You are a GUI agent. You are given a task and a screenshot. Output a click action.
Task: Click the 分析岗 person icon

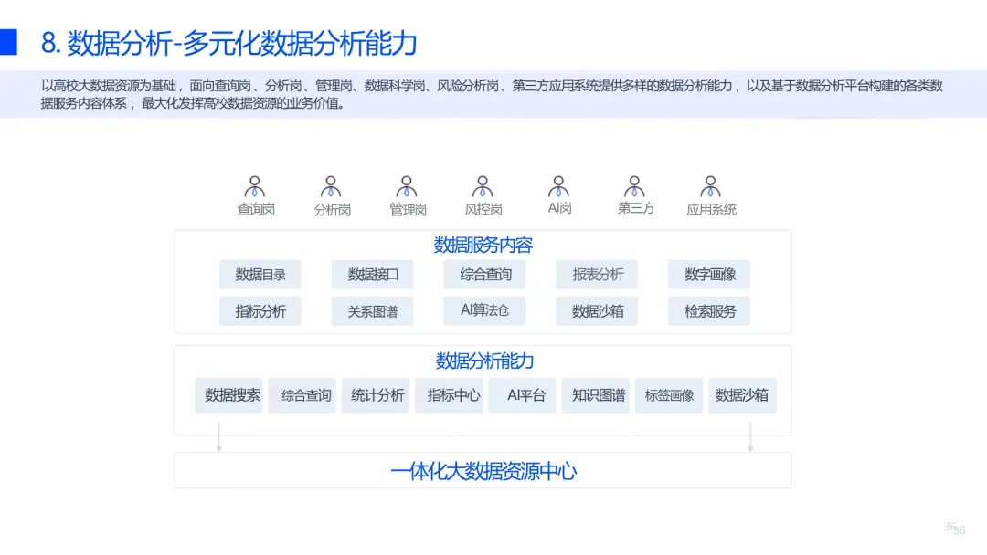tap(331, 187)
